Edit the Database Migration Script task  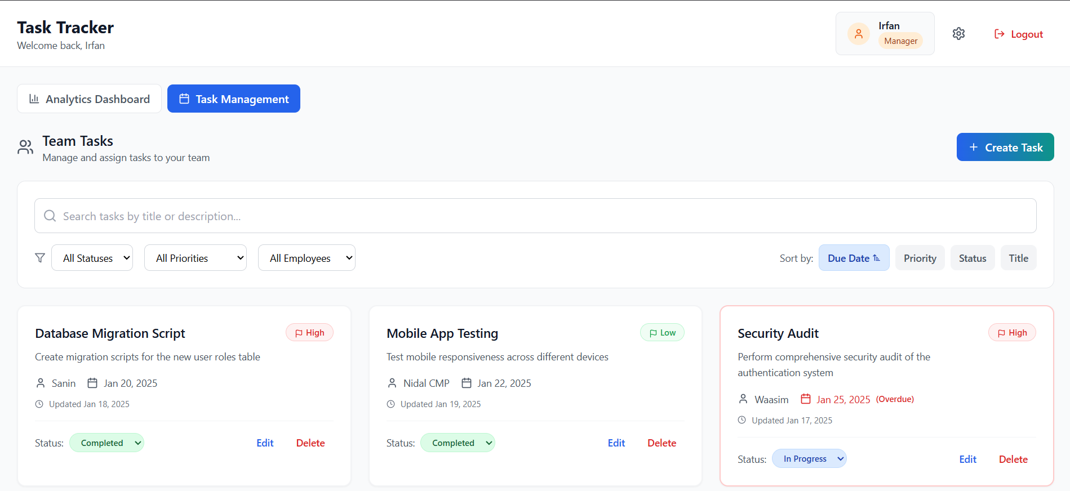pyautogui.click(x=265, y=443)
